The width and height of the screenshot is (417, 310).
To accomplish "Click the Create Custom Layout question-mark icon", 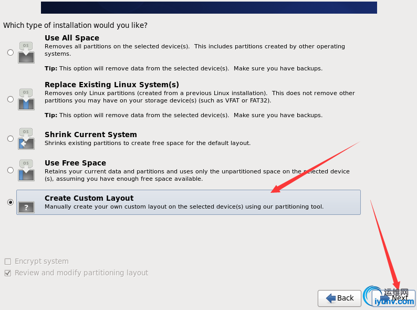I will (x=26, y=208).
